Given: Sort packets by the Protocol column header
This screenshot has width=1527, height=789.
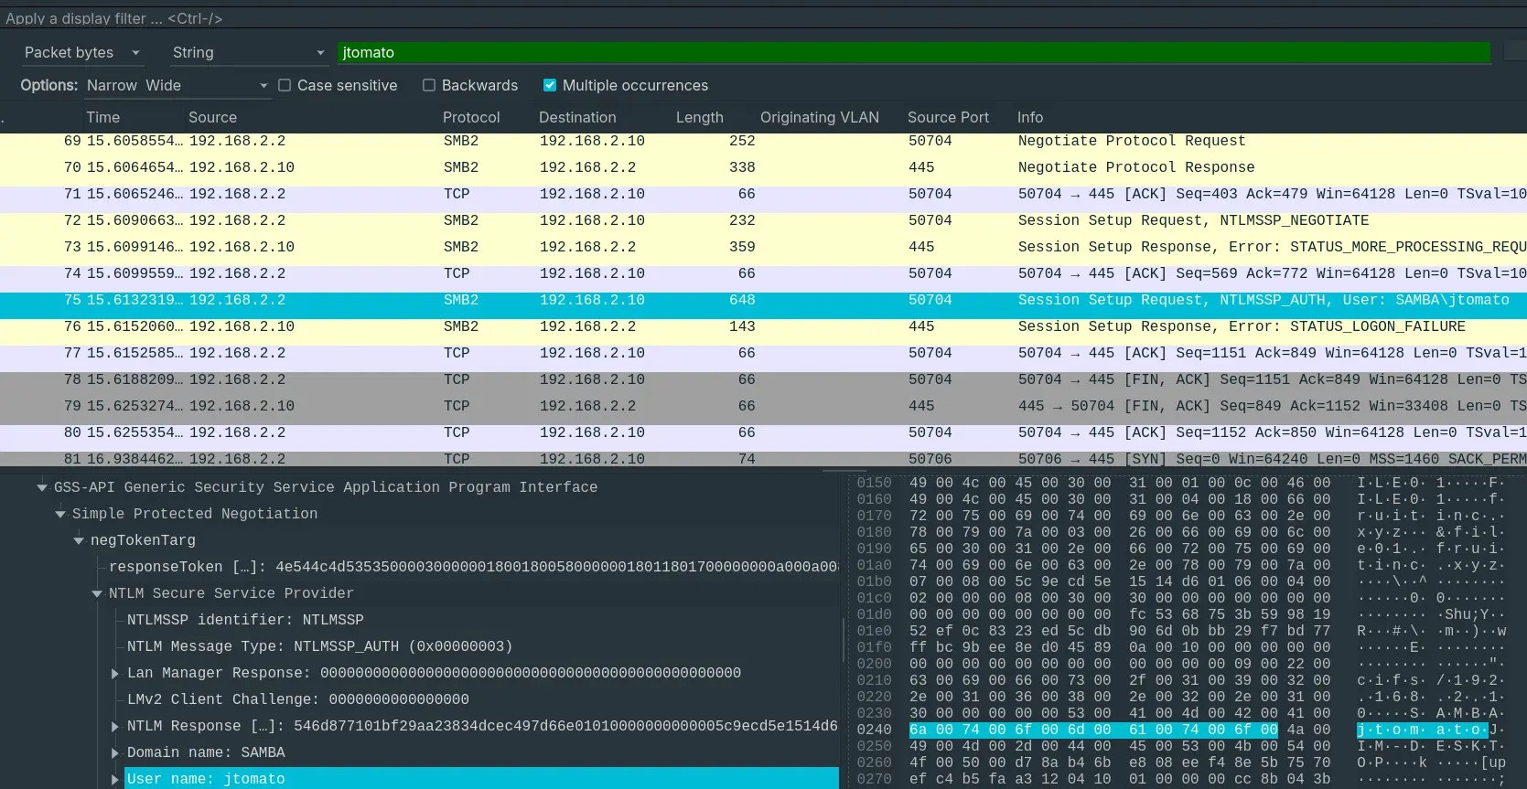Looking at the screenshot, I should point(471,117).
